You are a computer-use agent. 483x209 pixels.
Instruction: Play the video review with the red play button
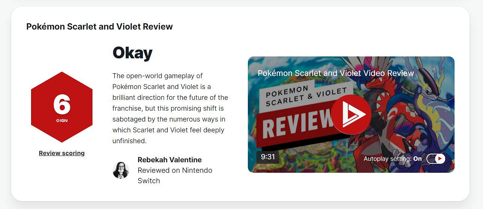[351, 114]
